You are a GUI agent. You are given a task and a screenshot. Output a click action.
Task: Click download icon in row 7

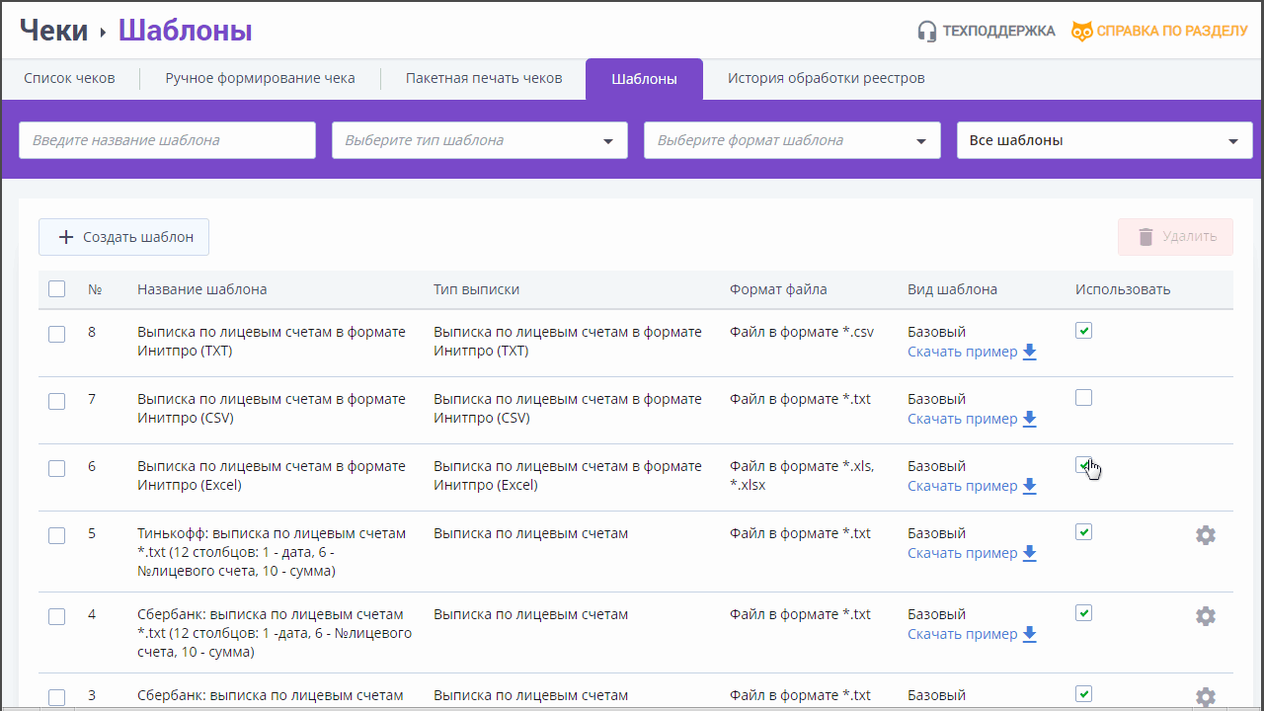pos(1030,420)
